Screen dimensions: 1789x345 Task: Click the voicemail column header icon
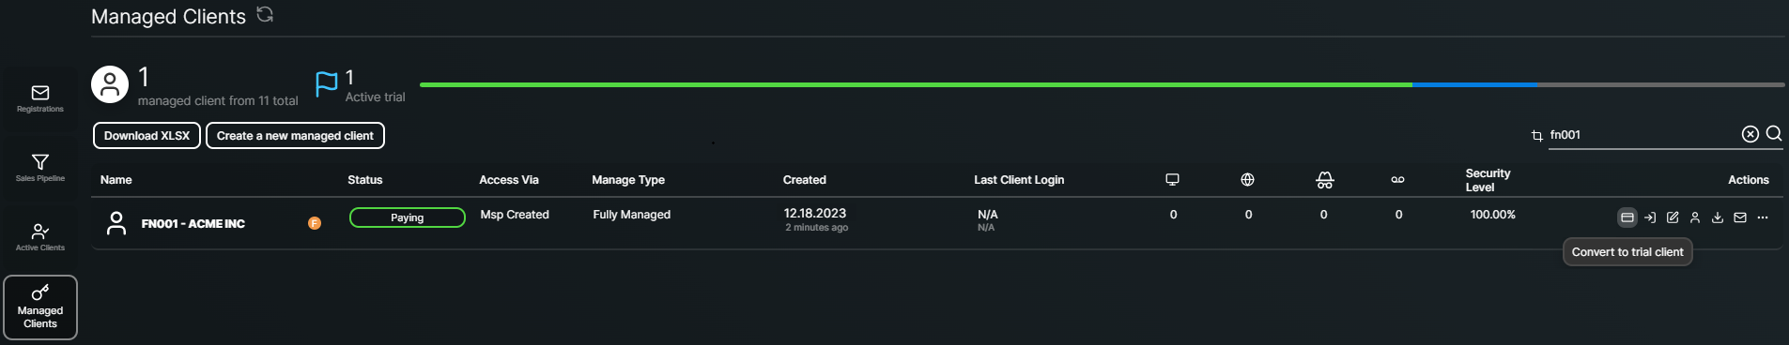[x=1397, y=179]
